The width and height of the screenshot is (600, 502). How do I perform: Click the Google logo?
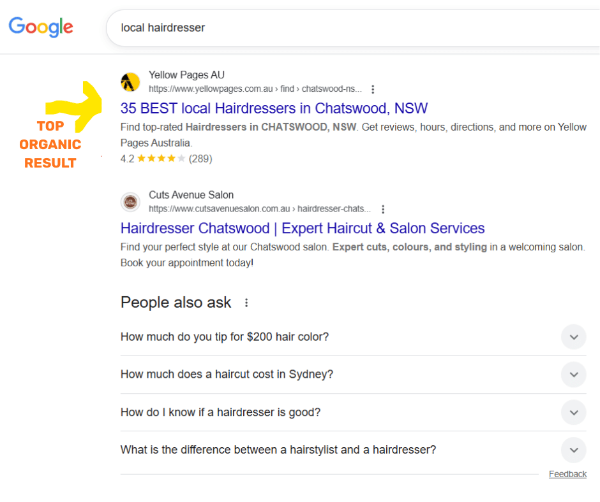(40, 27)
